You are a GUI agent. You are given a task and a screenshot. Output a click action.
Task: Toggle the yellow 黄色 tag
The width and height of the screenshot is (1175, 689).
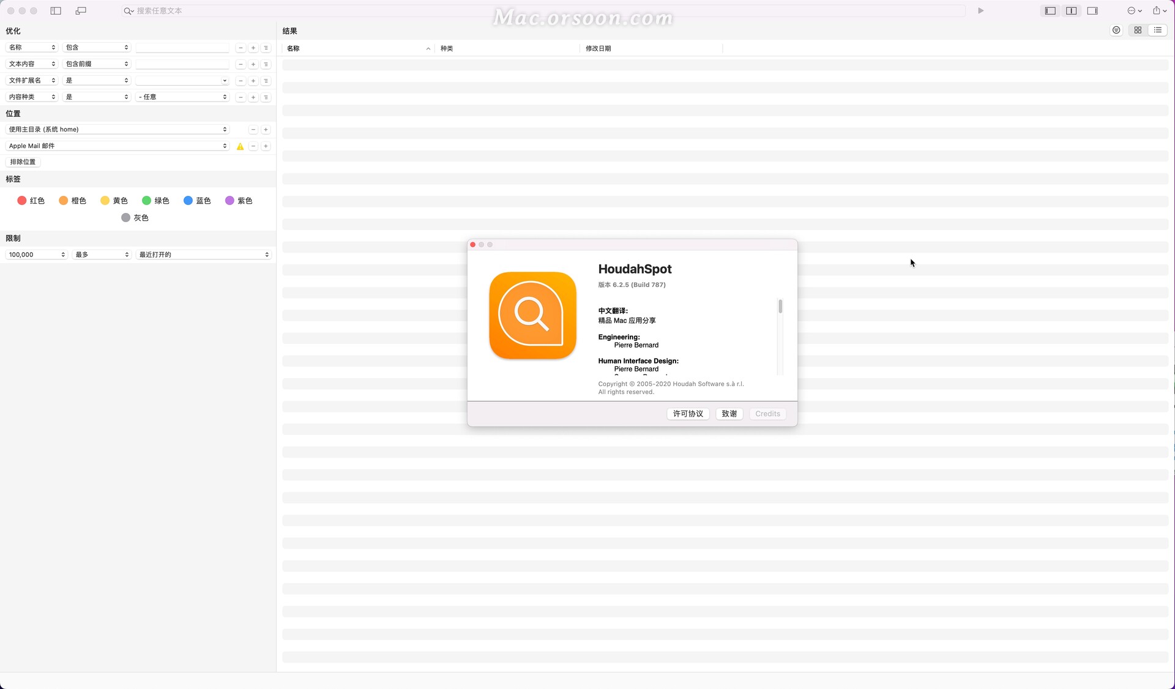click(x=114, y=201)
